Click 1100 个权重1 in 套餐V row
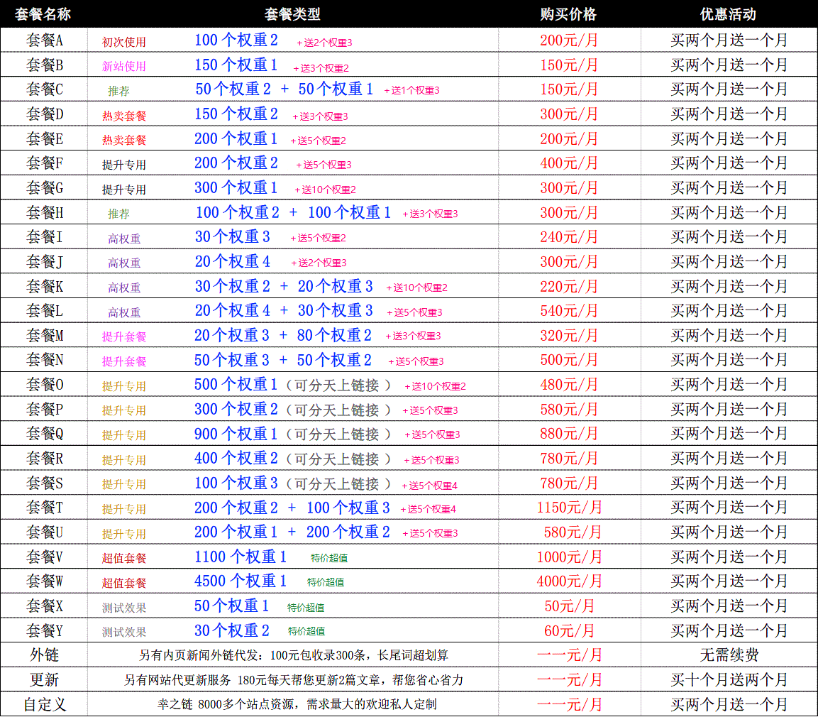This screenshot has height=717, width=818. (241, 557)
